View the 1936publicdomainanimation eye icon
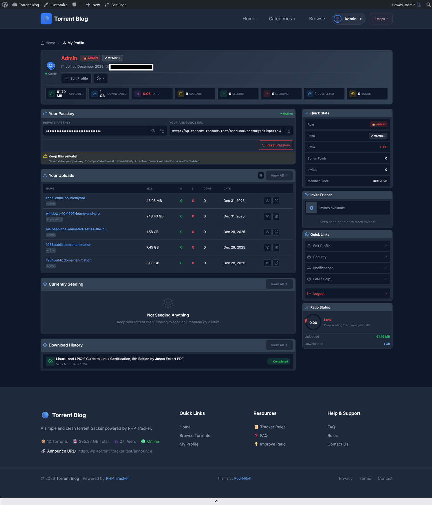The width and height of the screenshot is (432, 505). [x=268, y=247]
